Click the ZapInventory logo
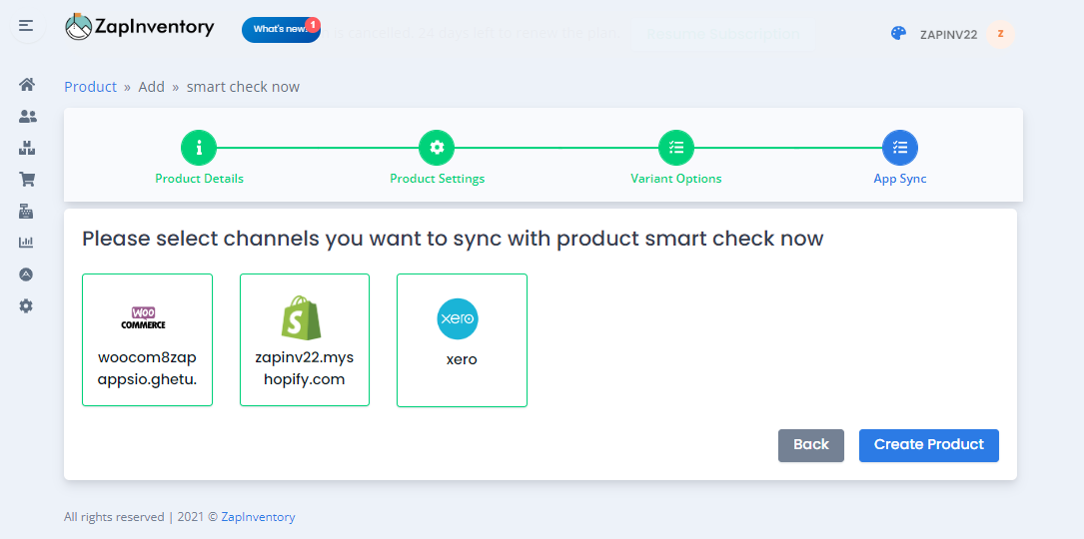 (140, 27)
